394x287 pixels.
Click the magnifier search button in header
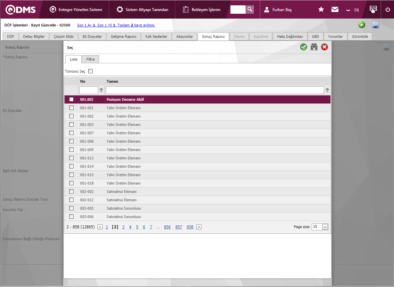pyautogui.click(x=250, y=9)
